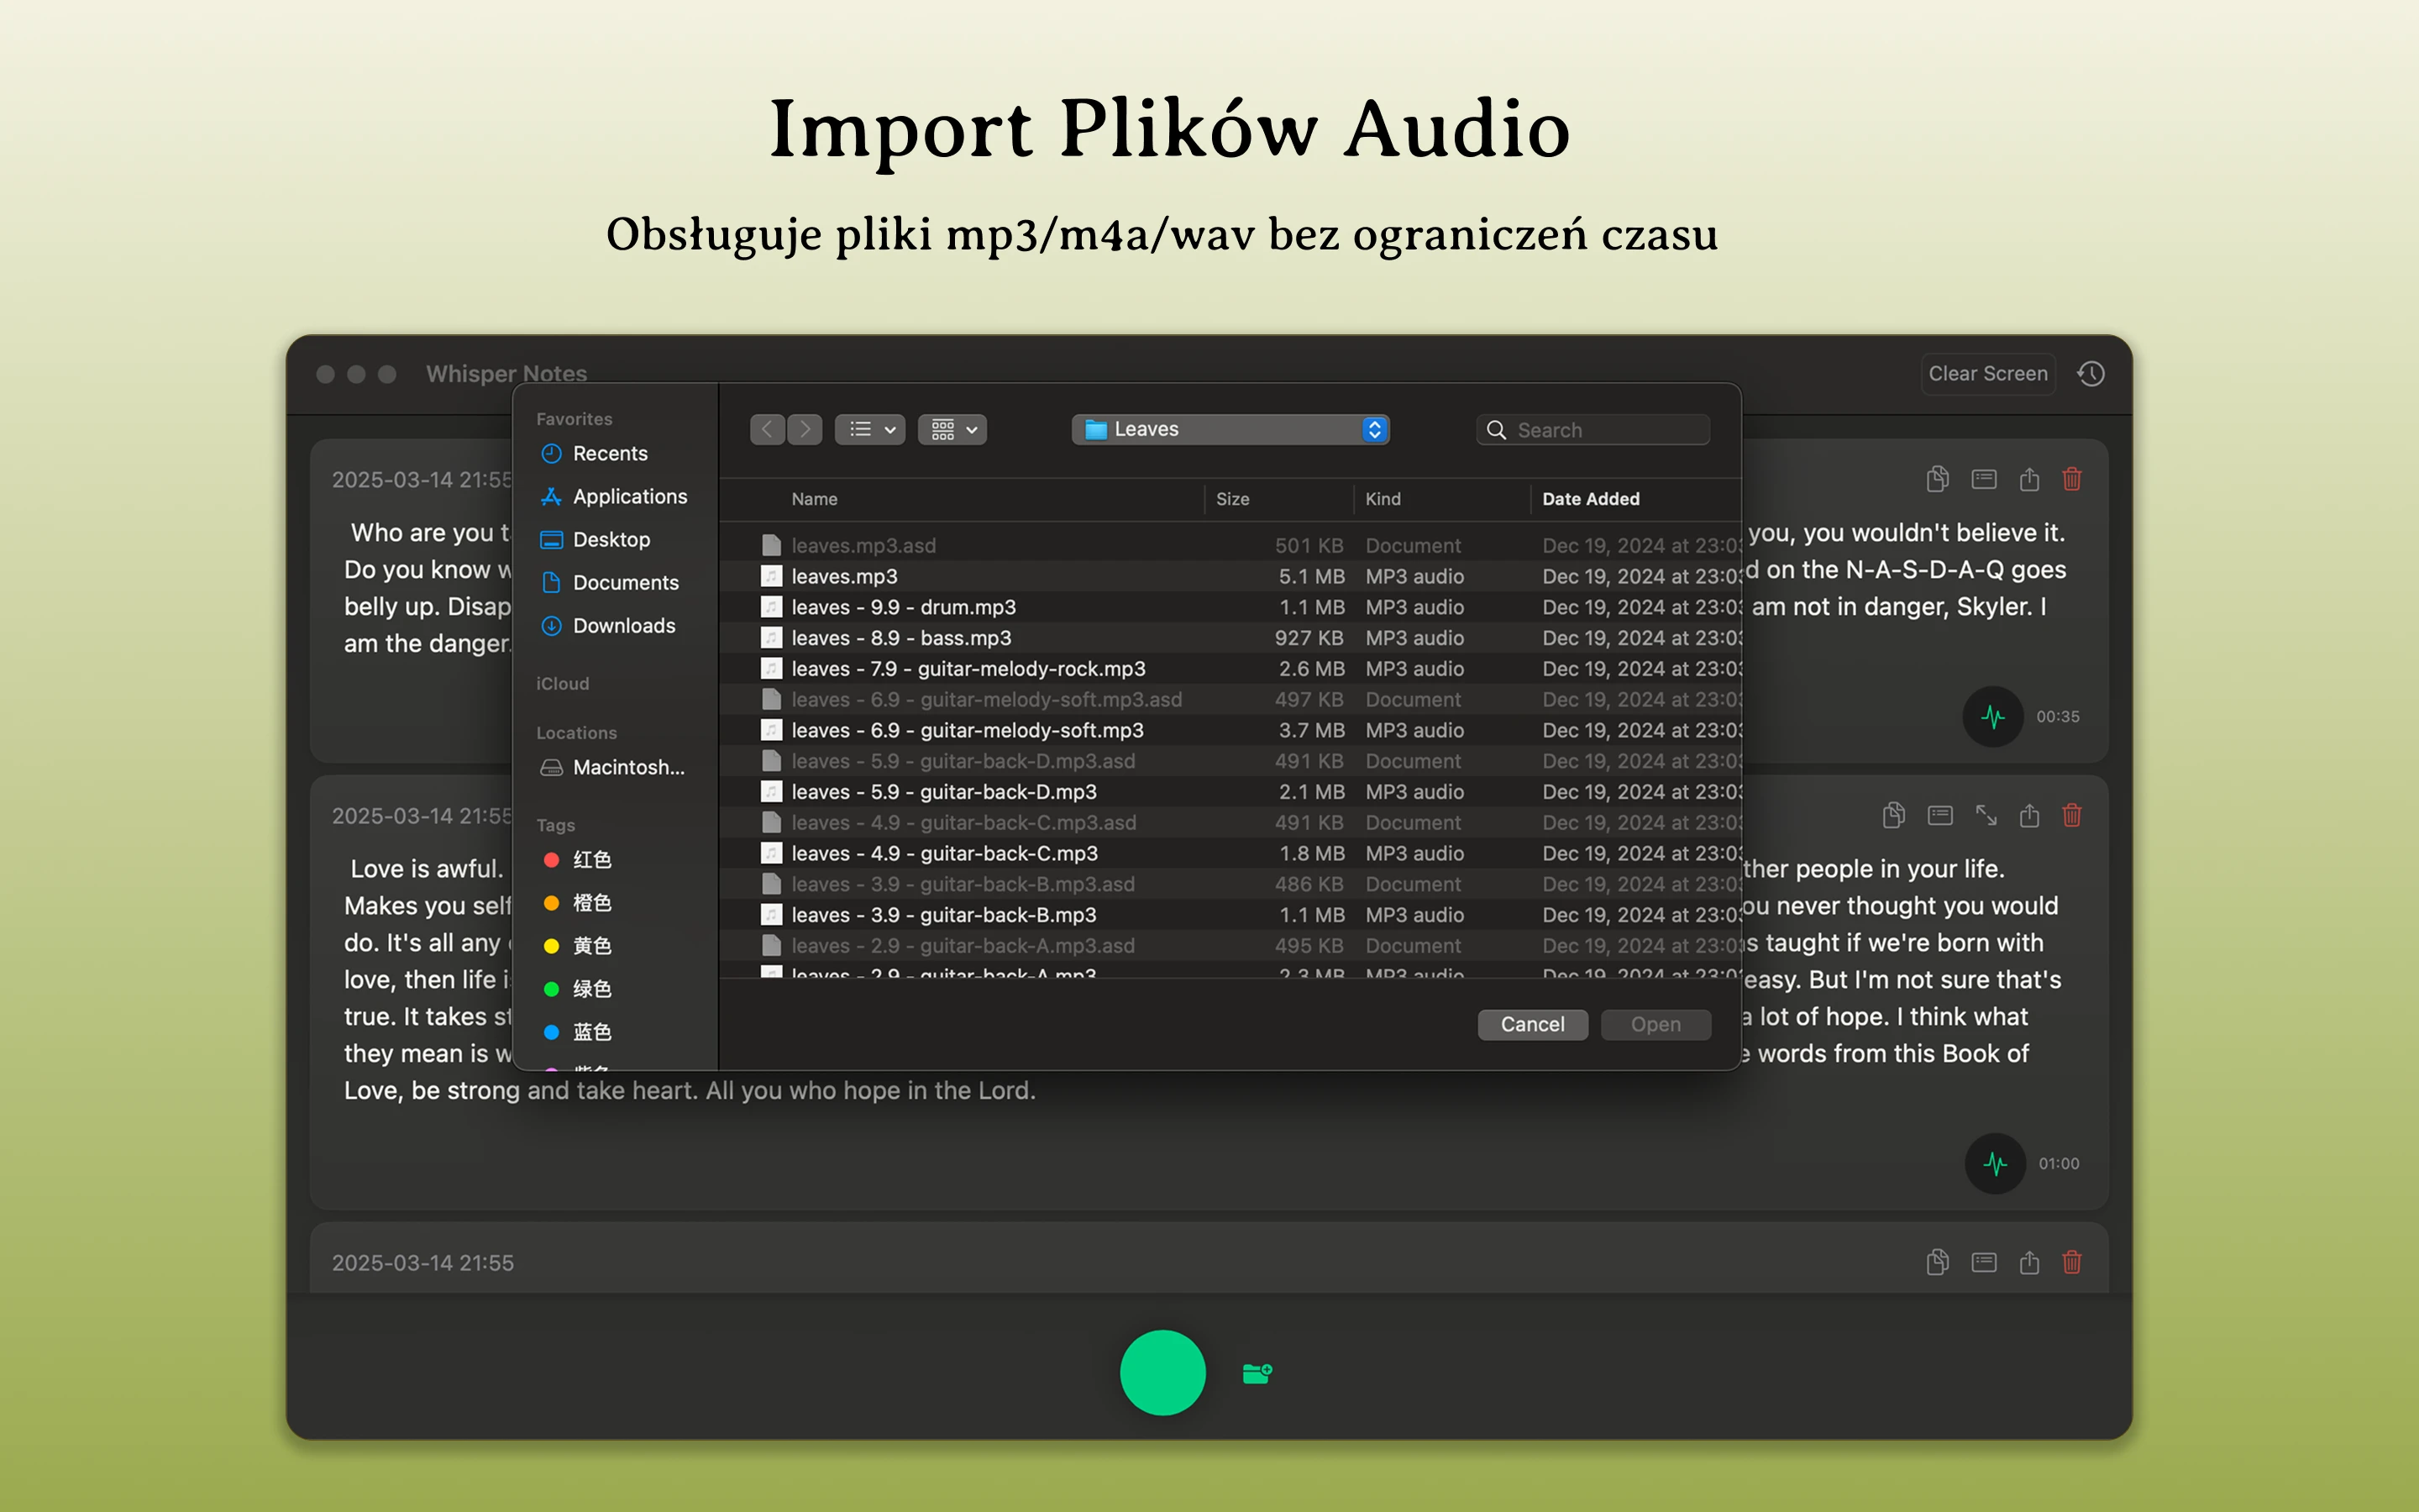Click the iCloud section header
Image resolution: width=2419 pixels, height=1512 pixels.
click(563, 683)
